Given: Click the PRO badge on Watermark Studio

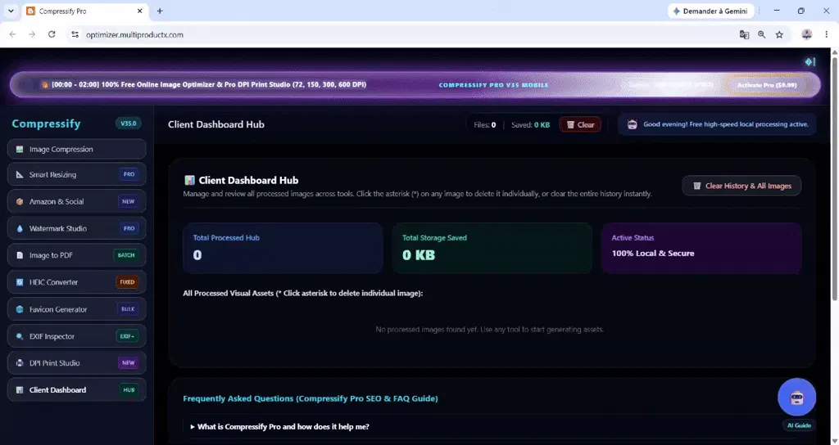Looking at the screenshot, I should pyautogui.click(x=129, y=228).
